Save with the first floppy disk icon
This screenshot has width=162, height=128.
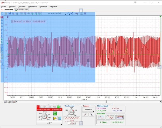click(x=10, y=14)
